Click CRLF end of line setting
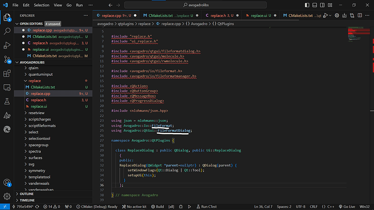 tap(314, 207)
